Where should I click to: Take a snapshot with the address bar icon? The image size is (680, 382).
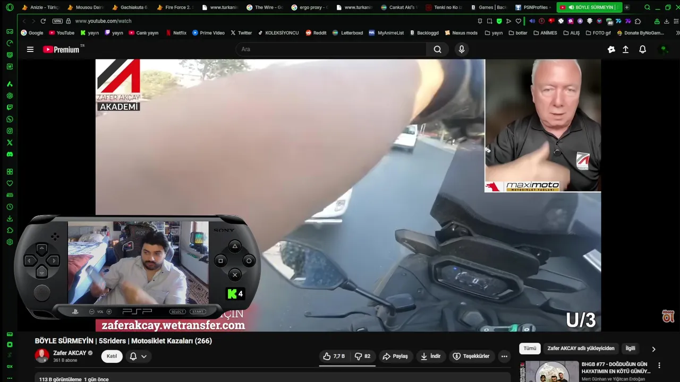pos(489,21)
